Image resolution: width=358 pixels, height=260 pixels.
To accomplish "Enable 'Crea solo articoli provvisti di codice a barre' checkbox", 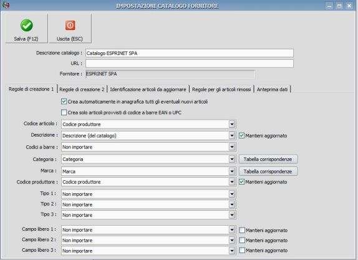I will click(64, 112).
